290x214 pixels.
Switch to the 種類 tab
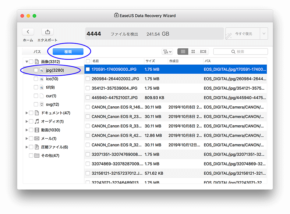68,52
